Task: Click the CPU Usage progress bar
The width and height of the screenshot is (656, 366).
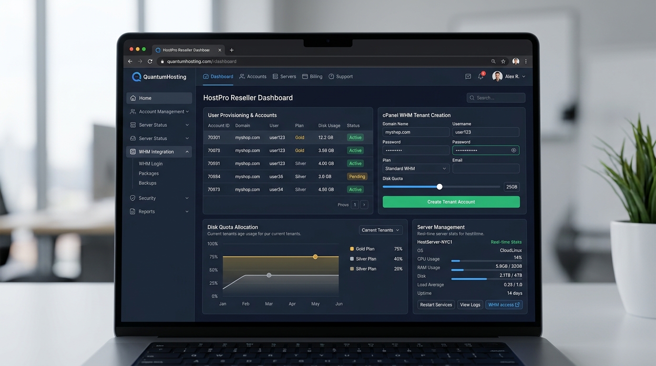Action: 486,261
